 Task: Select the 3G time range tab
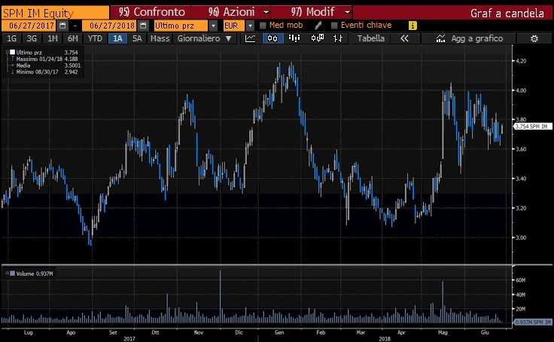pos(32,38)
